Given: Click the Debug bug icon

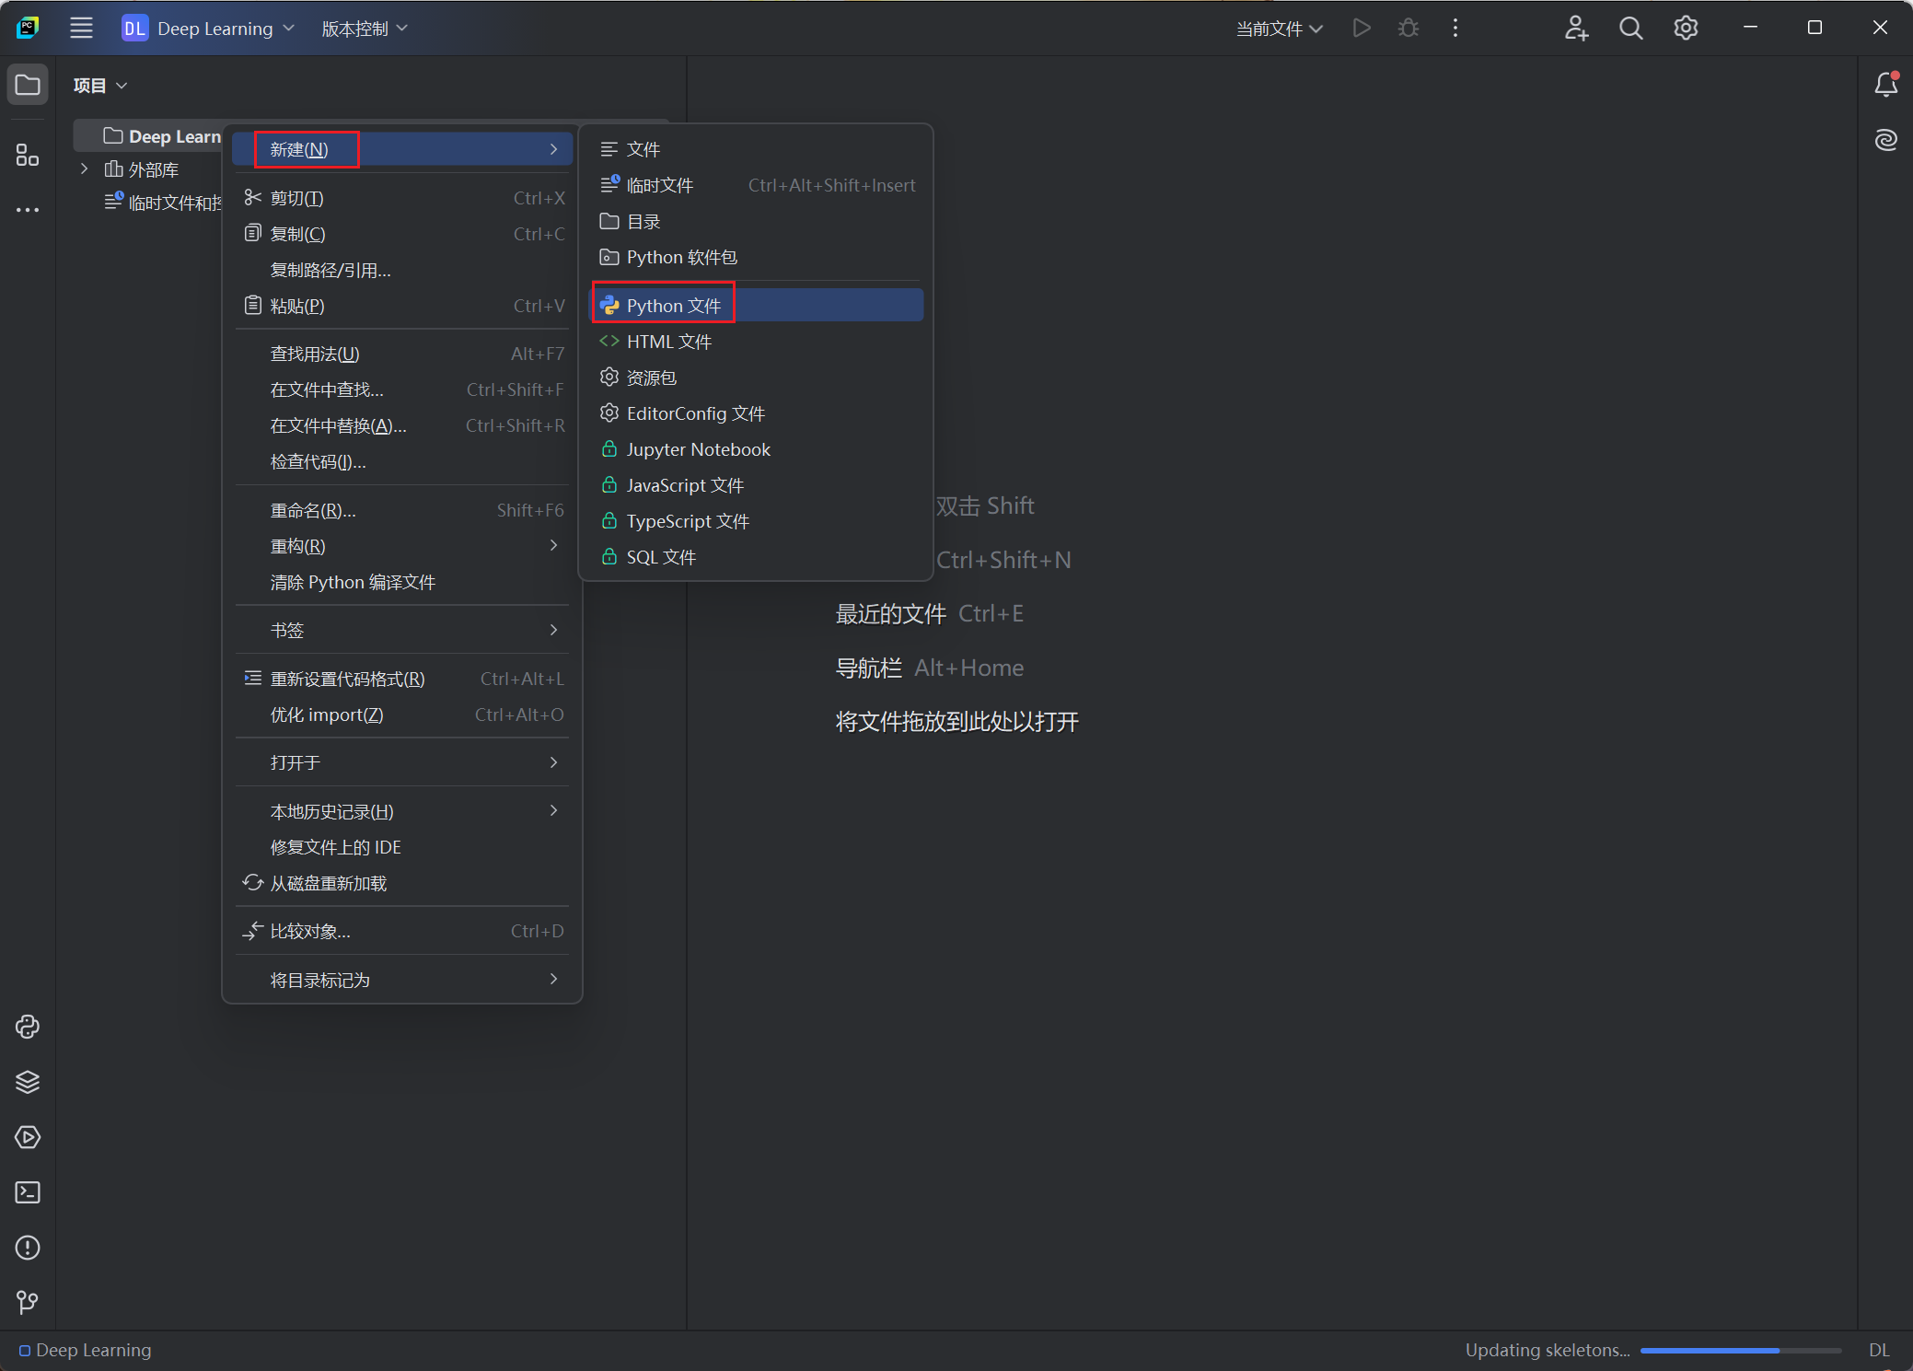Looking at the screenshot, I should 1408,29.
